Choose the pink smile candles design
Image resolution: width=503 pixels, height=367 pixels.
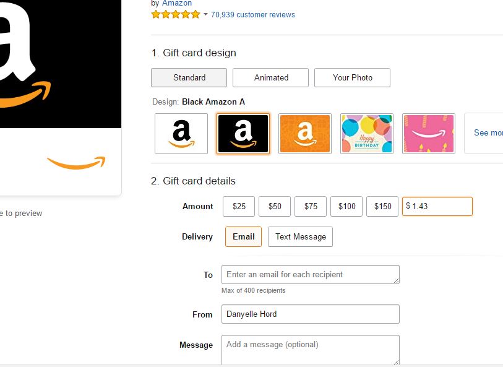(x=429, y=134)
